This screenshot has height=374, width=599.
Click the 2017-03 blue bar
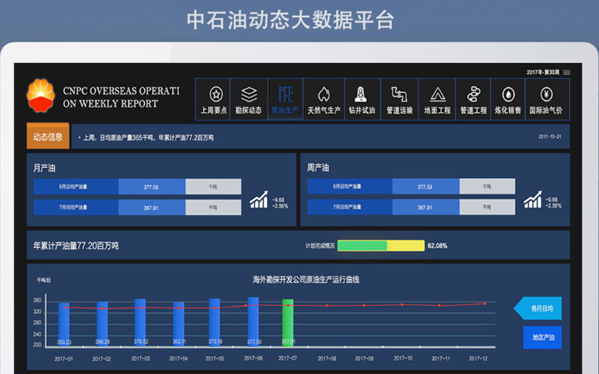point(141,322)
